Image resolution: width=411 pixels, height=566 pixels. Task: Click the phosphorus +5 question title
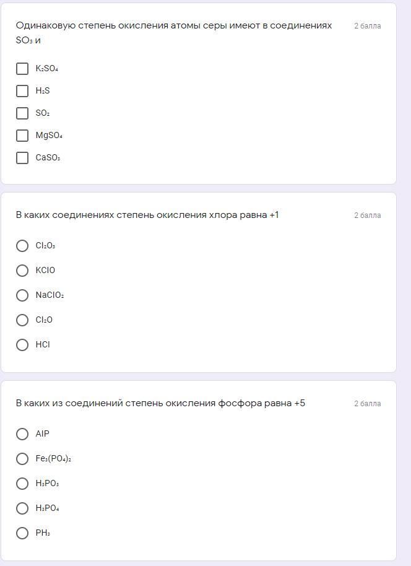(160, 403)
